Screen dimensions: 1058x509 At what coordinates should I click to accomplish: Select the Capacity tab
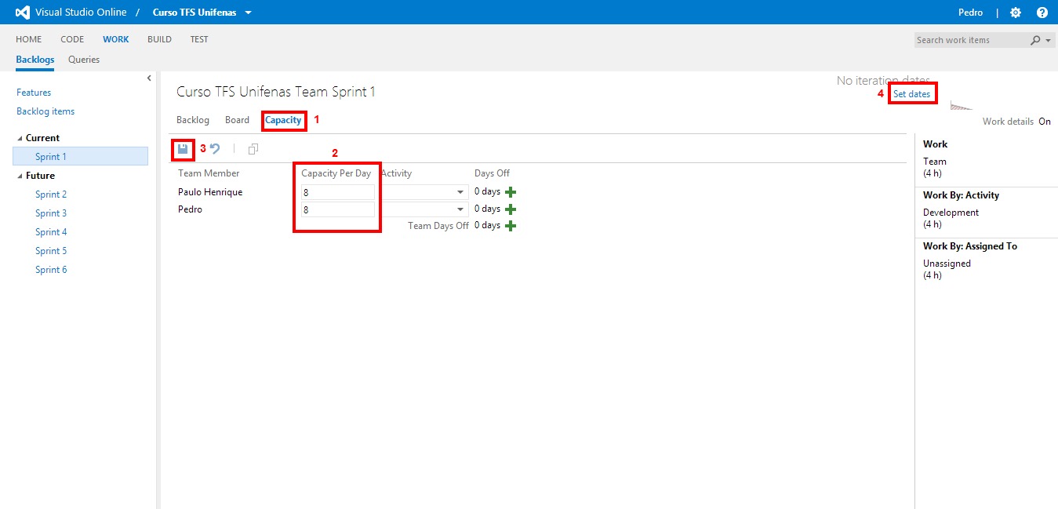pyautogui.click(x=283, y=120)
